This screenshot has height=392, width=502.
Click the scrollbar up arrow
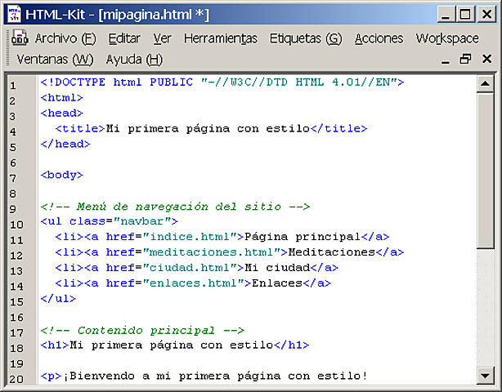485,84
